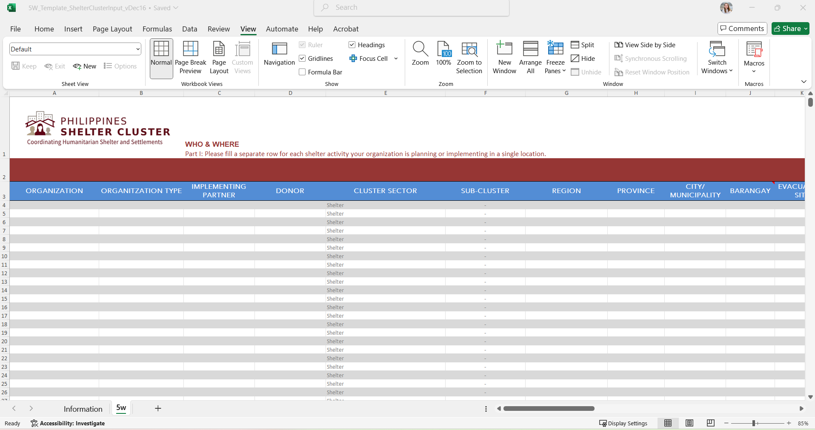Open the Sheet View Default dropdown

[137, 49]
